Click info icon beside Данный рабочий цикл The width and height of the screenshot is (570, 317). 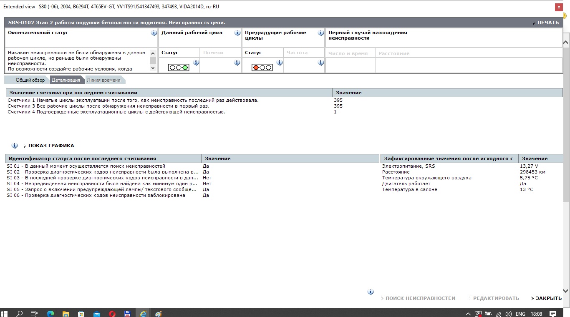pyautogui.click(x=237, y=33)
